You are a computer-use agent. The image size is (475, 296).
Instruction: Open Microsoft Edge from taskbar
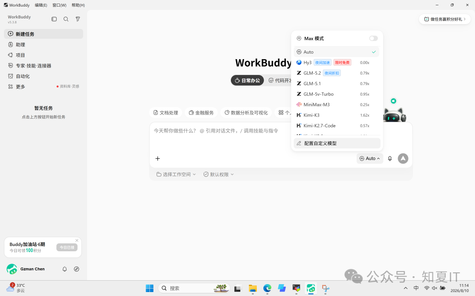[x=267, y=288]
